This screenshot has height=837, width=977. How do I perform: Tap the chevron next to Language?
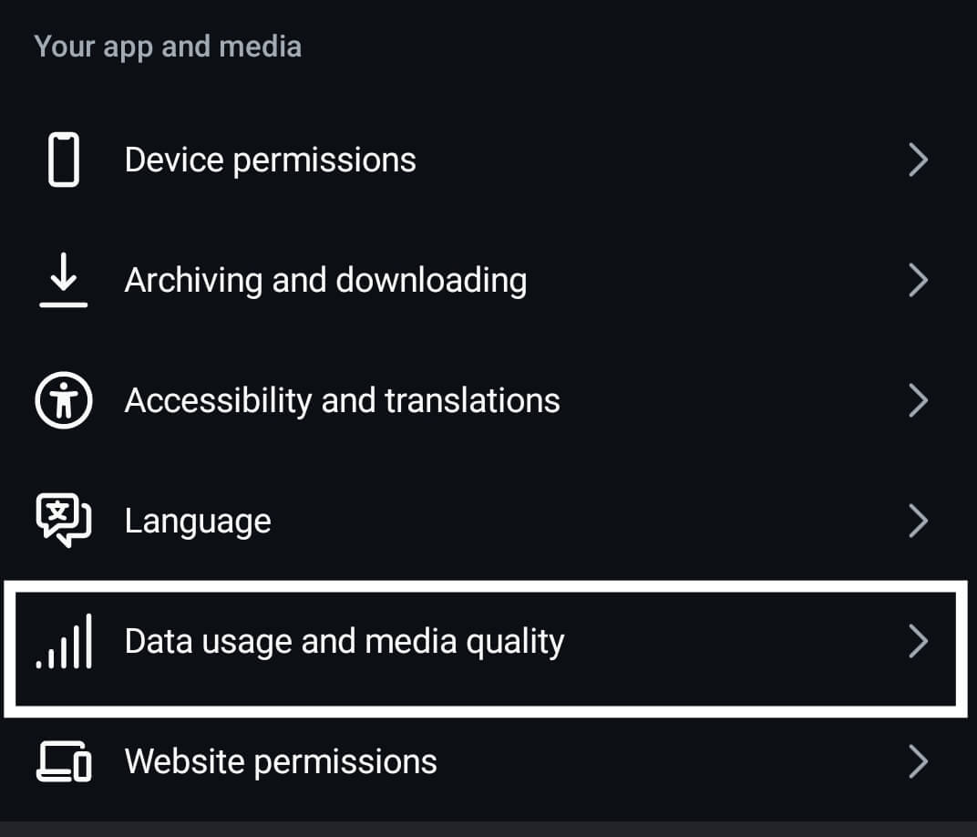tap(919, 521)
